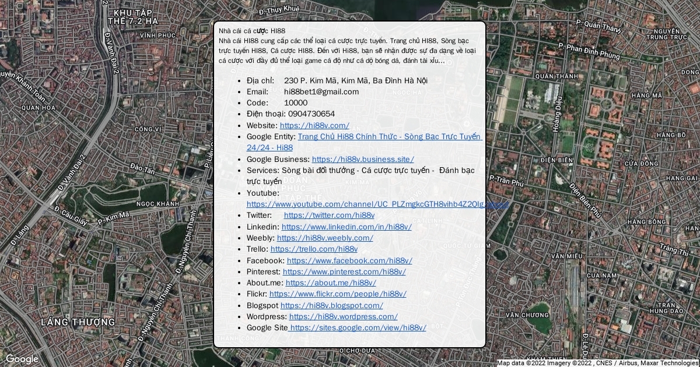Screen dimensions: 700x367
Task: Open the hi88v.blogspot.com link
Action: coord(332,305)
